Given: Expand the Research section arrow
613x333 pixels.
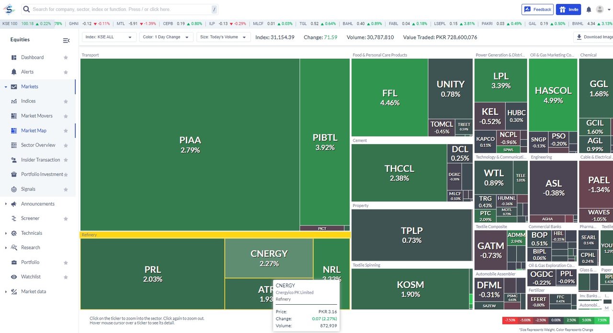Looking at the screenshot, I should [x=6, y=248].
